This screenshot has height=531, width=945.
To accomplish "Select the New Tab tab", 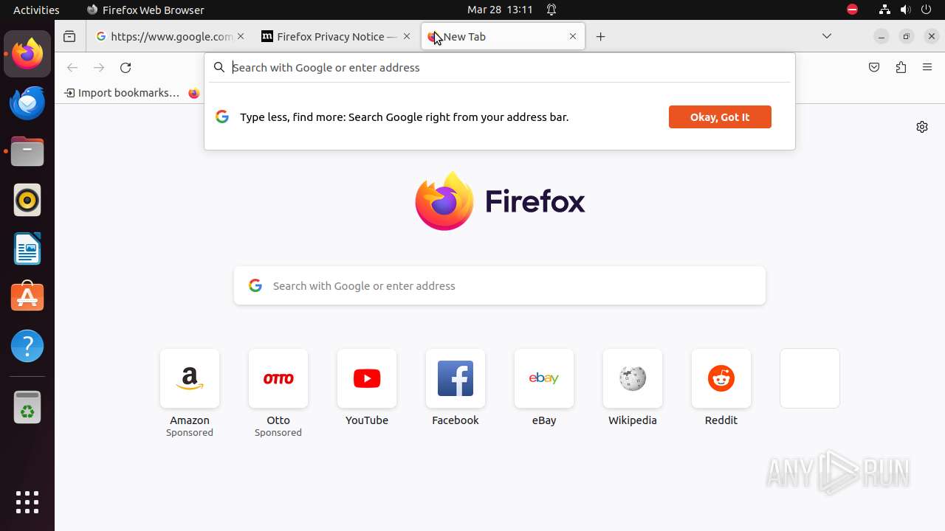I will pos(502,36).
